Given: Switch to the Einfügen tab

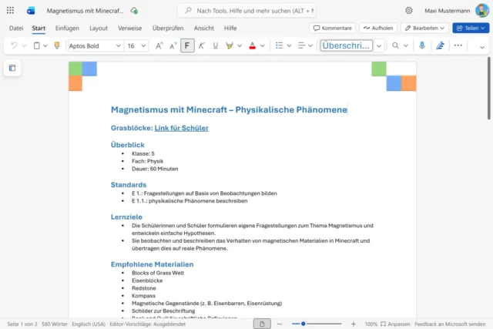Looking at the screenshot, I should pyautogui.click(x=67, y=29).
